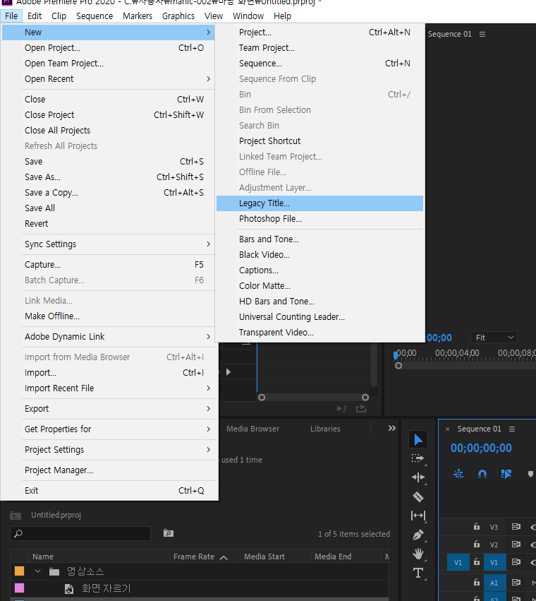Select the Ripple Edit tool
Viewport: 536px width, 601px height.
tap(418, 477)
